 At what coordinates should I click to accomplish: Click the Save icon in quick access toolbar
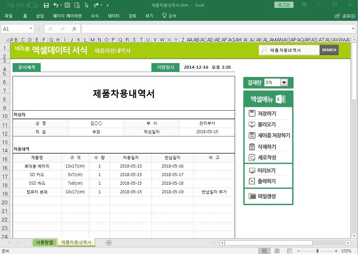46,5
